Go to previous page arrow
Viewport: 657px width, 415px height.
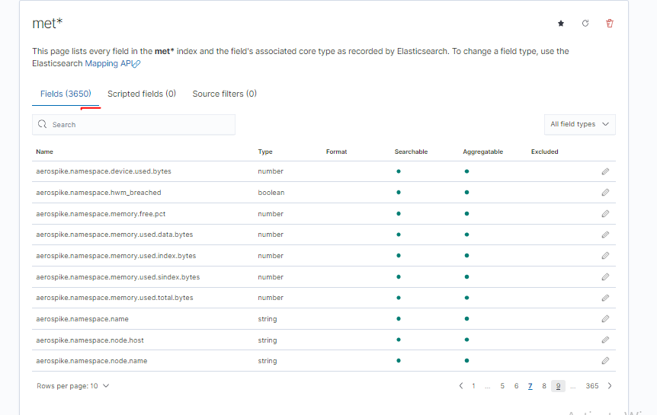pos(461,386)
